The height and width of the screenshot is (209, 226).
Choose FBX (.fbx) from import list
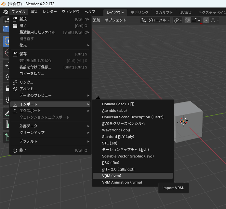tap(111, 163)
